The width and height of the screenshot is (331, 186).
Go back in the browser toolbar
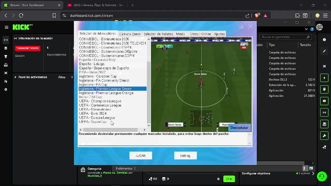6,16
